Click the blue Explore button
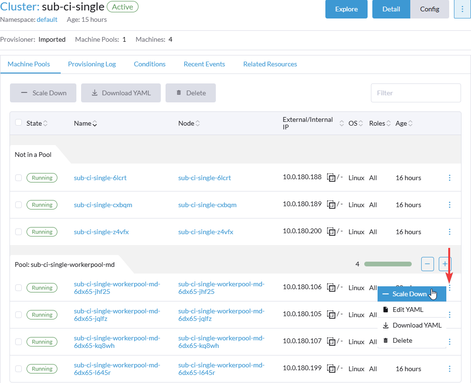Screen dimensions: 471x383 coord(346,9)
